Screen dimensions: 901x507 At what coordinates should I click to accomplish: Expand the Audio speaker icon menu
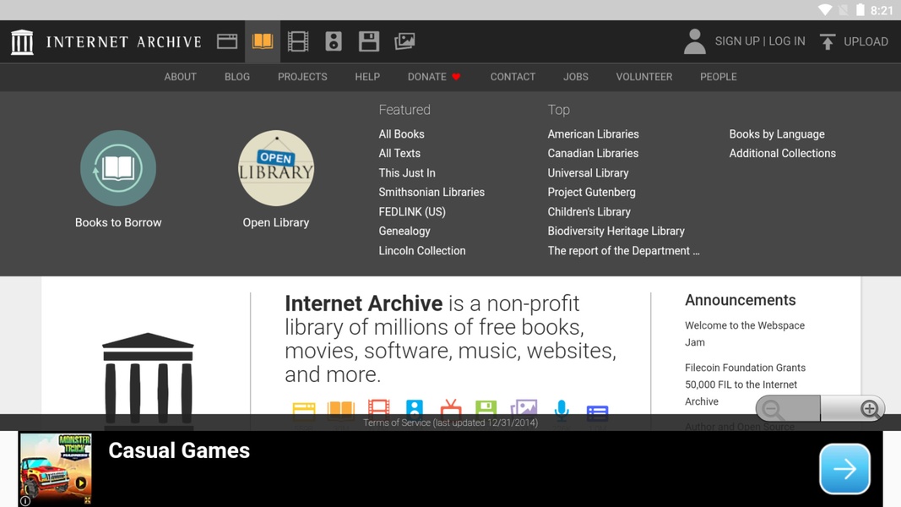(x=334, y=41)
